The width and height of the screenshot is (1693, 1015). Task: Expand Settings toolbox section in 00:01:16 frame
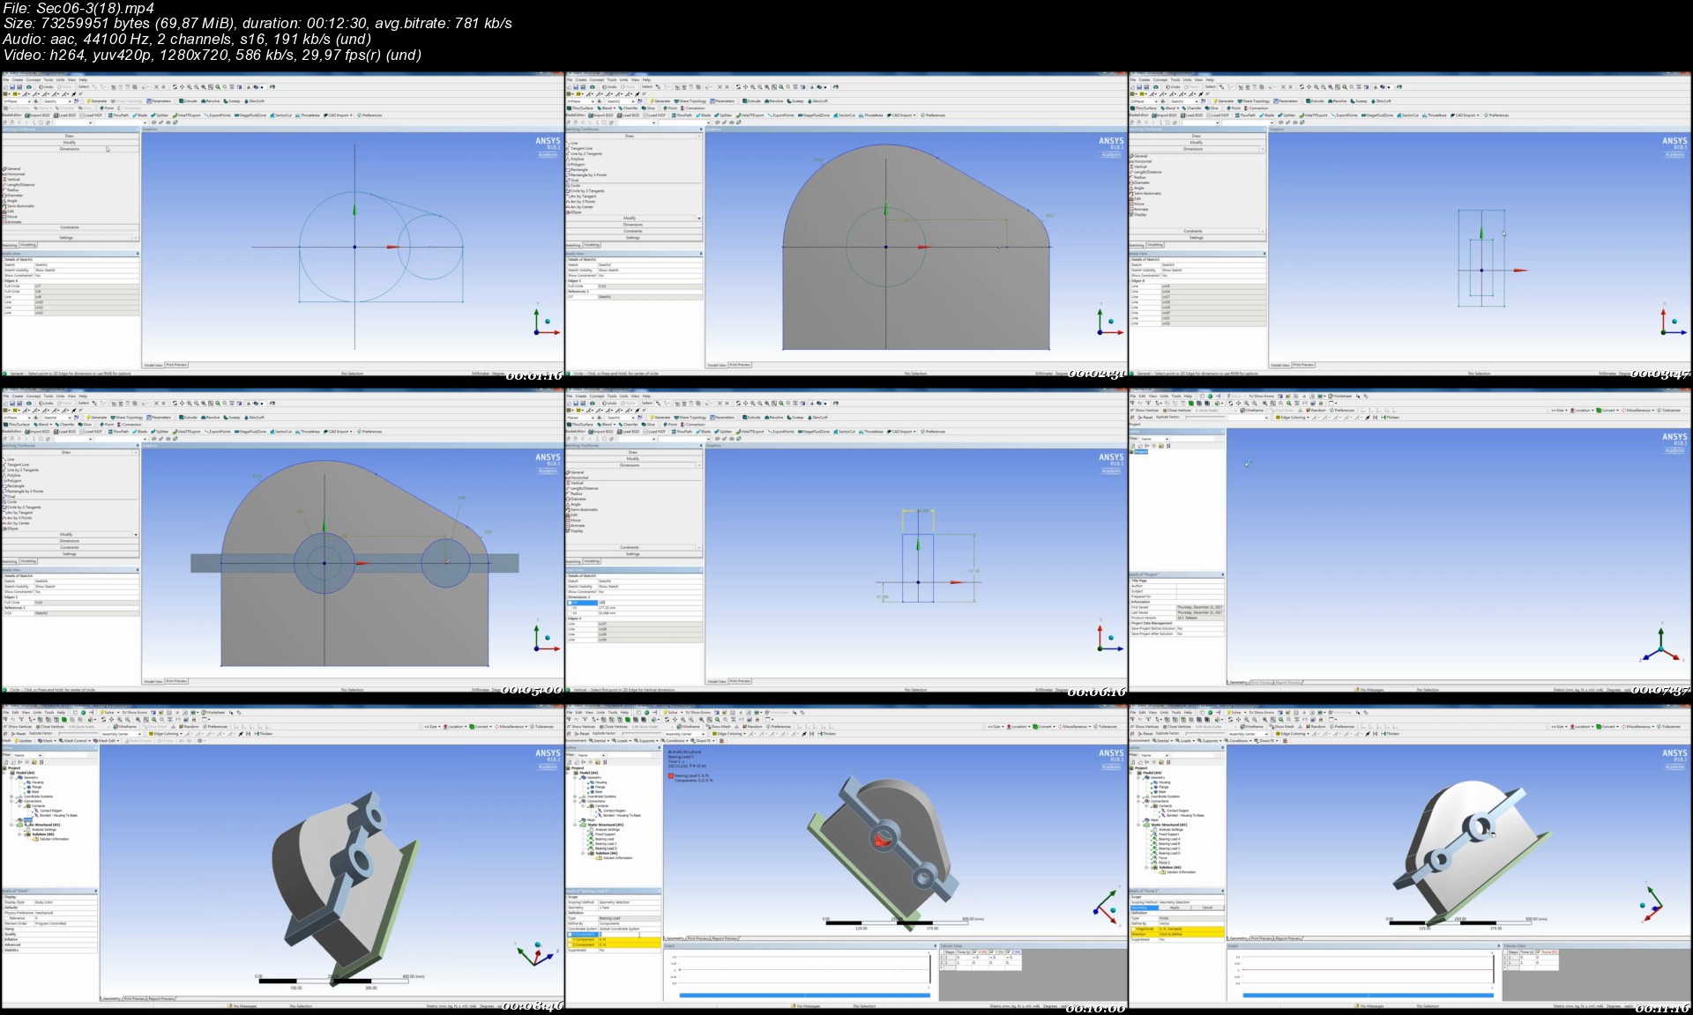coord(67,238)
